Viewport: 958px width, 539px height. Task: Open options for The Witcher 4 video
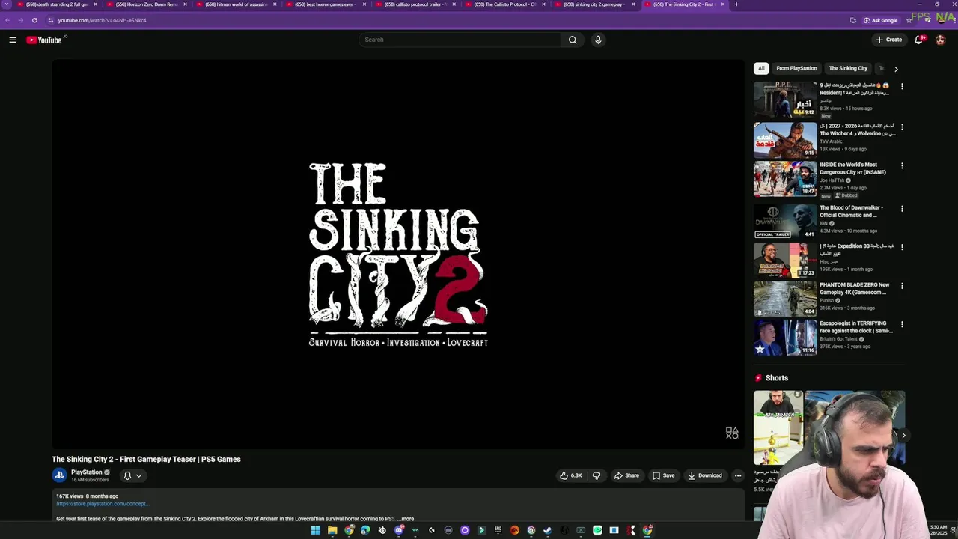click(902, 127)
